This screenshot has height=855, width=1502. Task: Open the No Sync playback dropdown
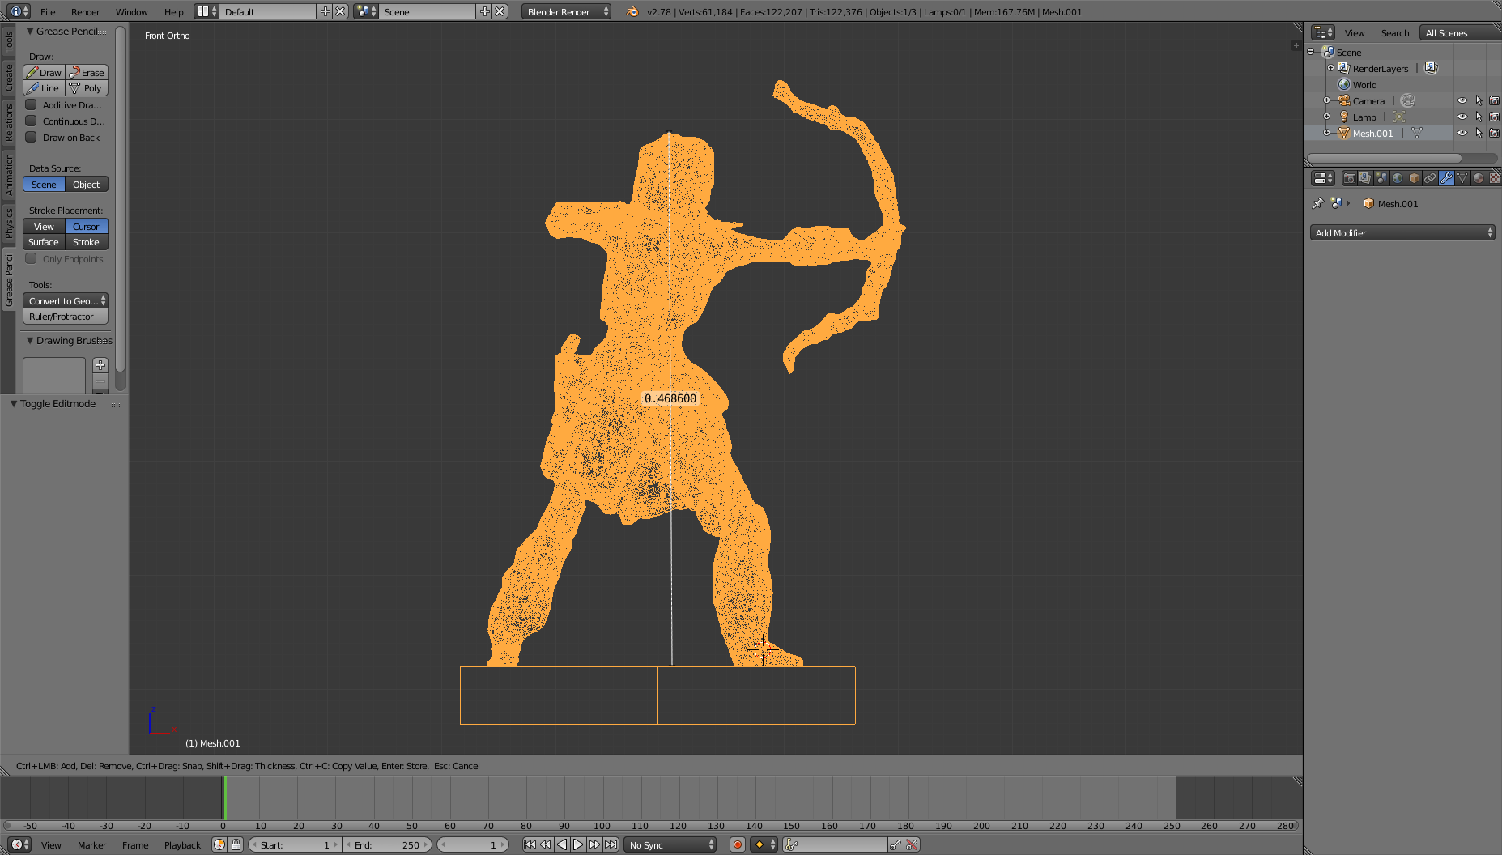pyautogui.click(x=671, y=844)
